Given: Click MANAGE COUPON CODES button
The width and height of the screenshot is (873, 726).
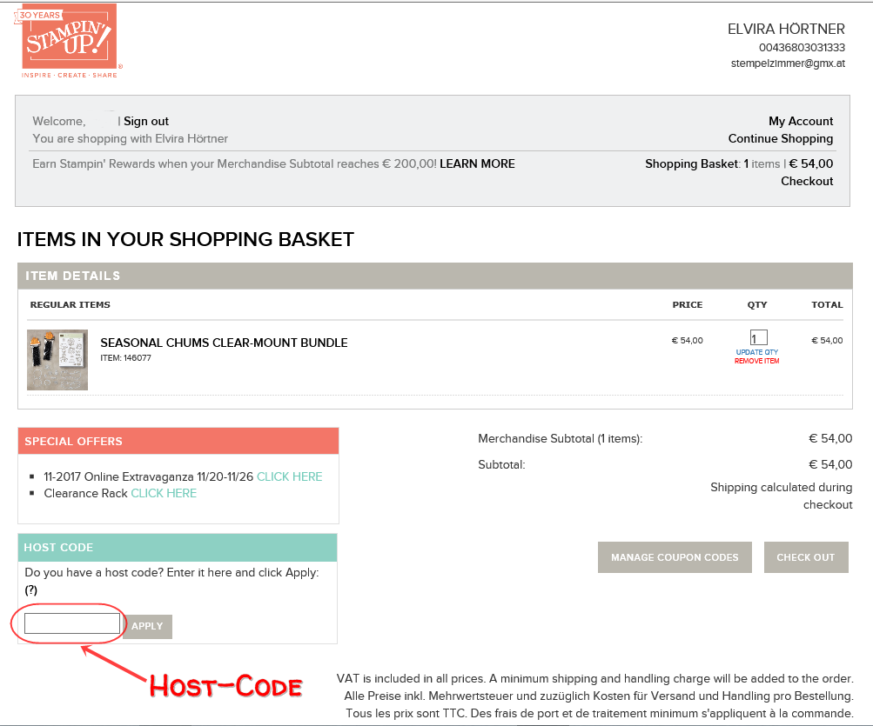Looking at the screenshot, I should 675,557.
